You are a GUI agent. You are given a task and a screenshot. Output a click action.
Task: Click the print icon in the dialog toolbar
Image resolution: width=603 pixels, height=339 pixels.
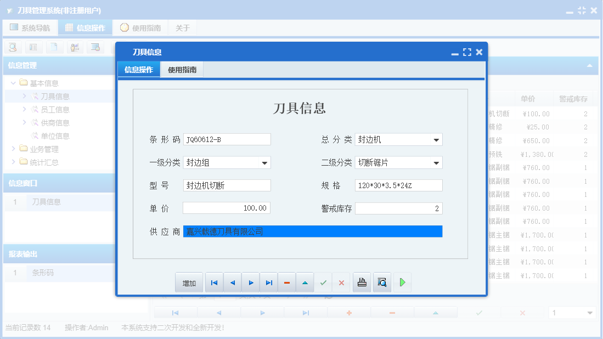click(362, 282)
